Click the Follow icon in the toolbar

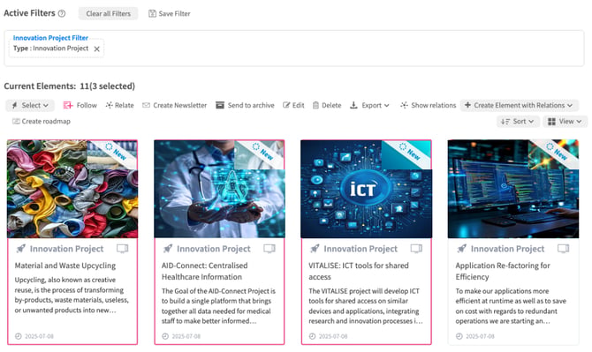68,105
